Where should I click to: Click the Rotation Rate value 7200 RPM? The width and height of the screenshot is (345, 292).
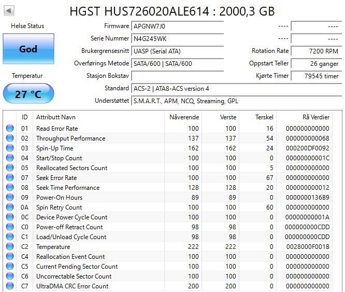pyautogui.click(x=317, y=51)
